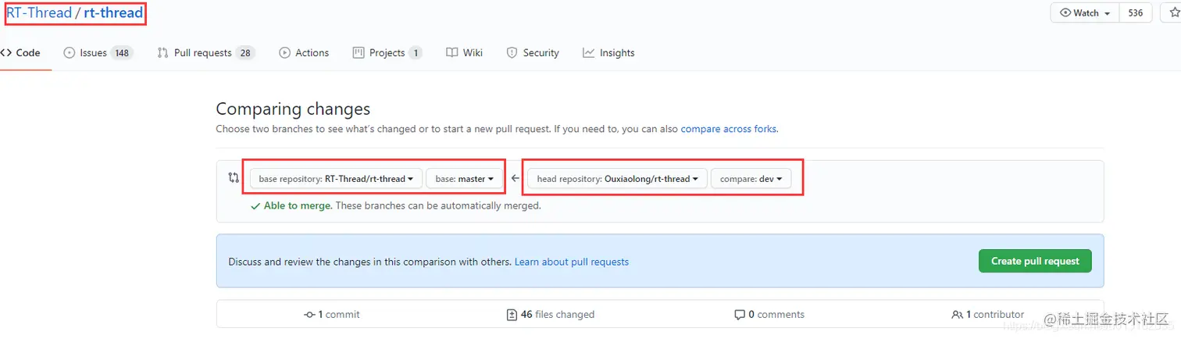
Task: Click the Security shield icon
Action: click(512, 52)
